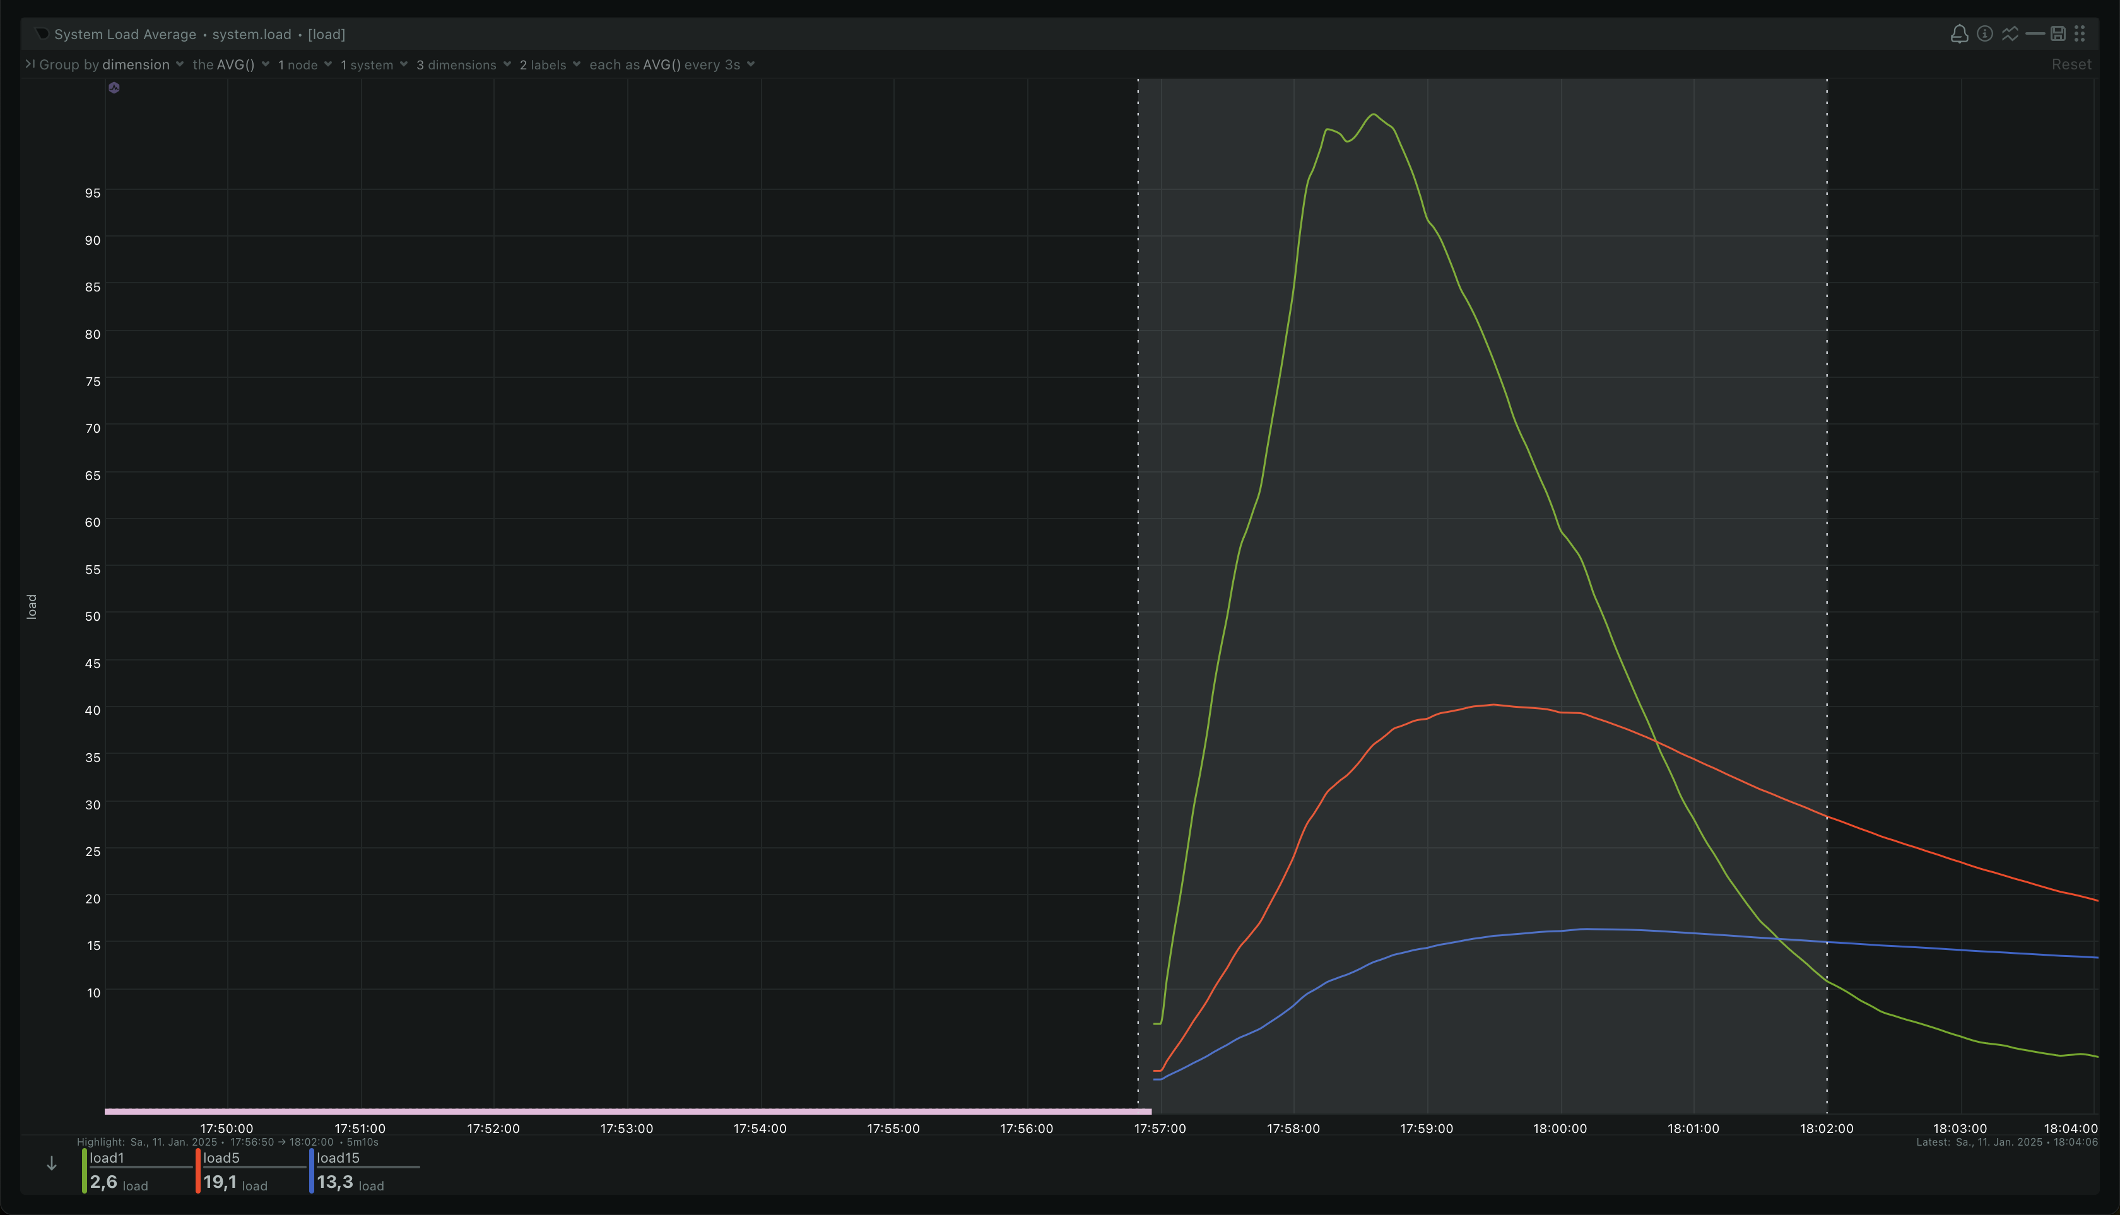Click the 95 value on the y-axis
Image resolution: width=2120 pixels, height=1215 pixels.
pyautogui.click(x=93, y=193)
